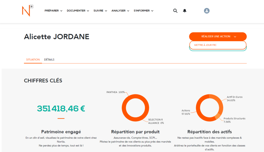Expand the PRÉPARER menu

click(53, 11)
